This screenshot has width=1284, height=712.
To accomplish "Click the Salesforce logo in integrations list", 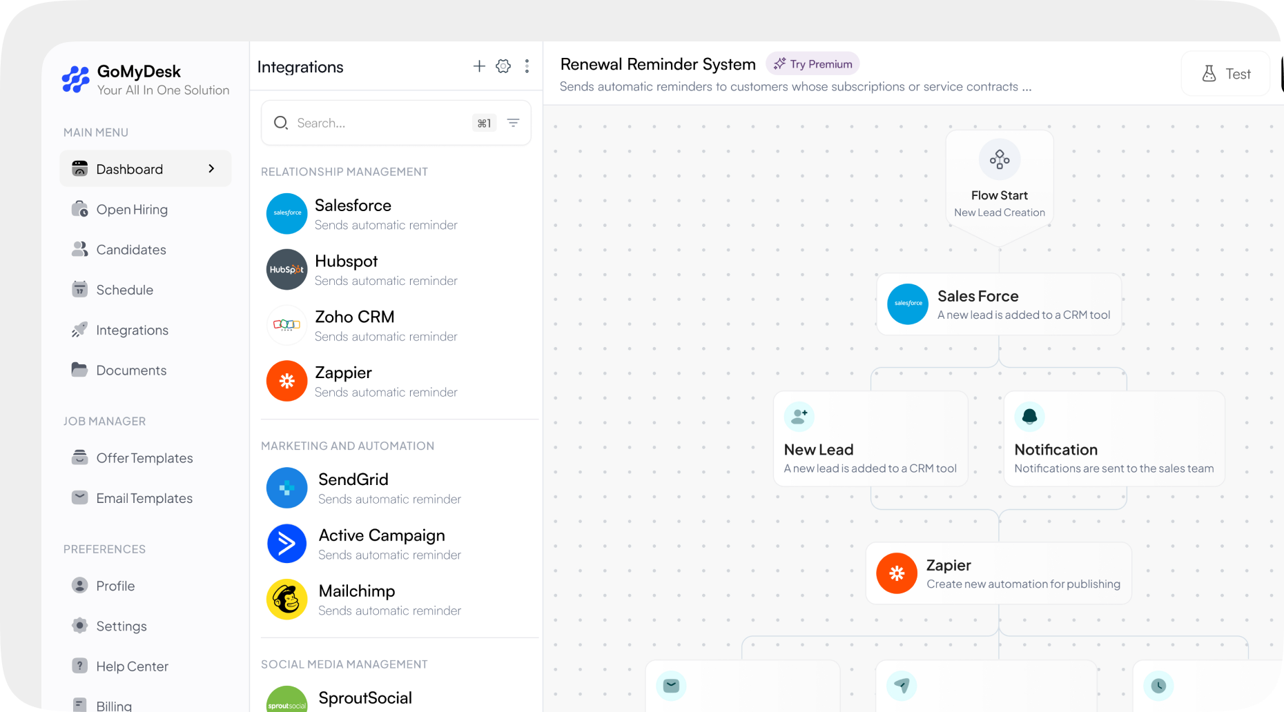I will (287, 214).
